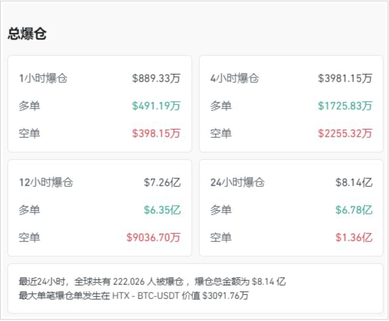This screenshot has height=321, width=389.
Task: Select the 24小时爆仓 label
Action: coord(237,183)
